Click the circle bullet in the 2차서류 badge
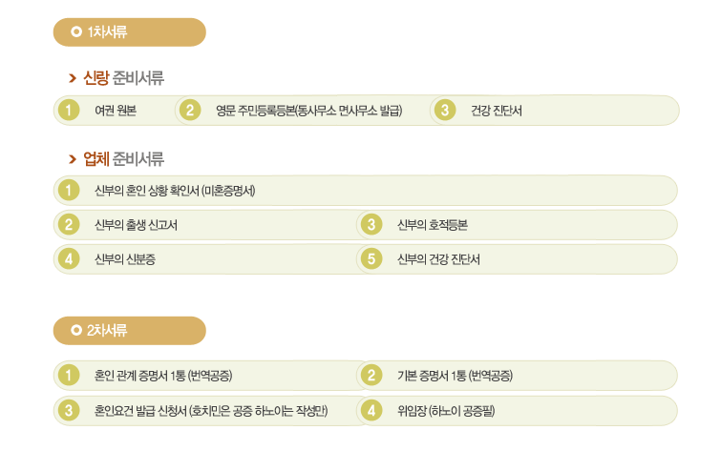This screenshot has width=721, height=451. 77,331
